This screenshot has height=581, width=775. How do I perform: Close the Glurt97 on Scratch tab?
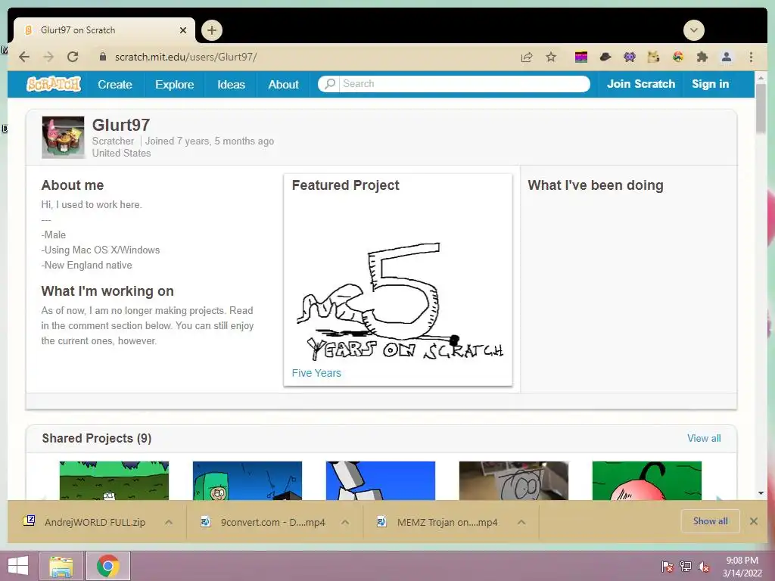click(183, 30)
